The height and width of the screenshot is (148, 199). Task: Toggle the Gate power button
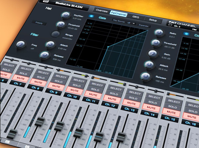92,16
